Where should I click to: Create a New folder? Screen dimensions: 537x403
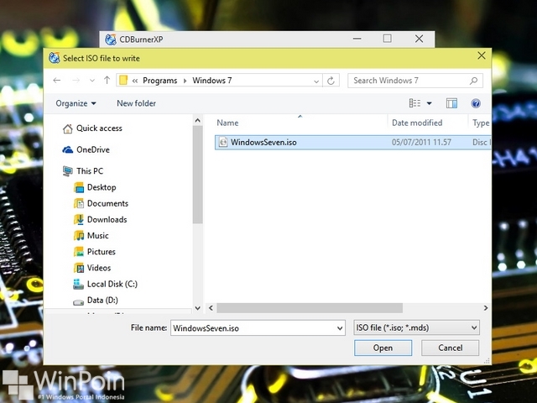click(x=136, y=103)
